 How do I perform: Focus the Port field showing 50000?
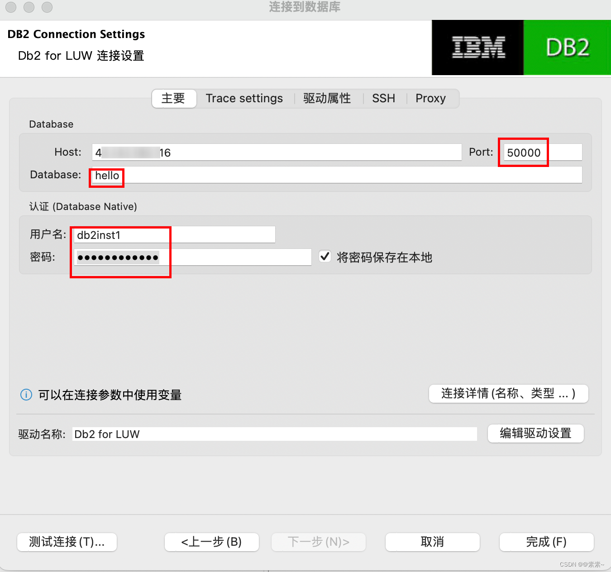[543, 153]
